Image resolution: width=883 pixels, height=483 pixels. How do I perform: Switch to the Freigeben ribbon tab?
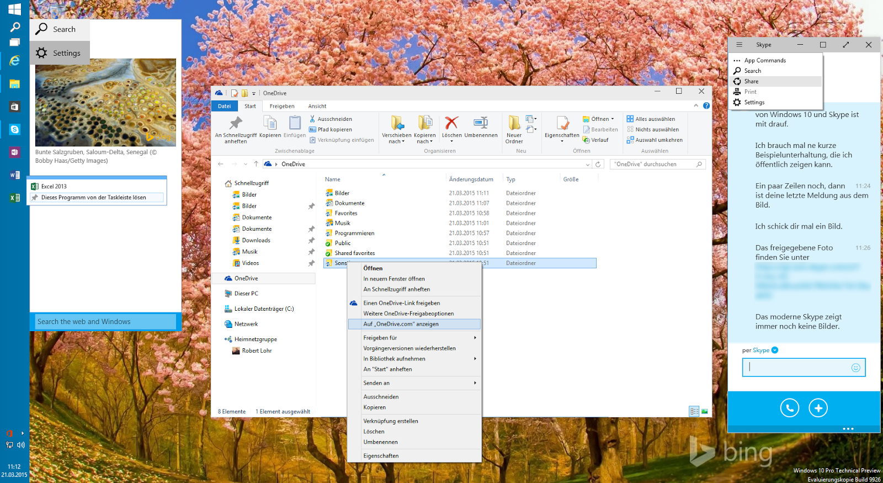click(282, 106)
